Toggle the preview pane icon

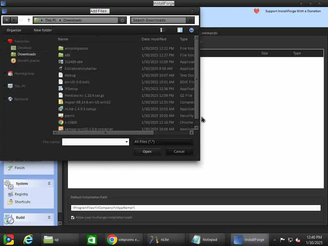[x=180, y=30]
